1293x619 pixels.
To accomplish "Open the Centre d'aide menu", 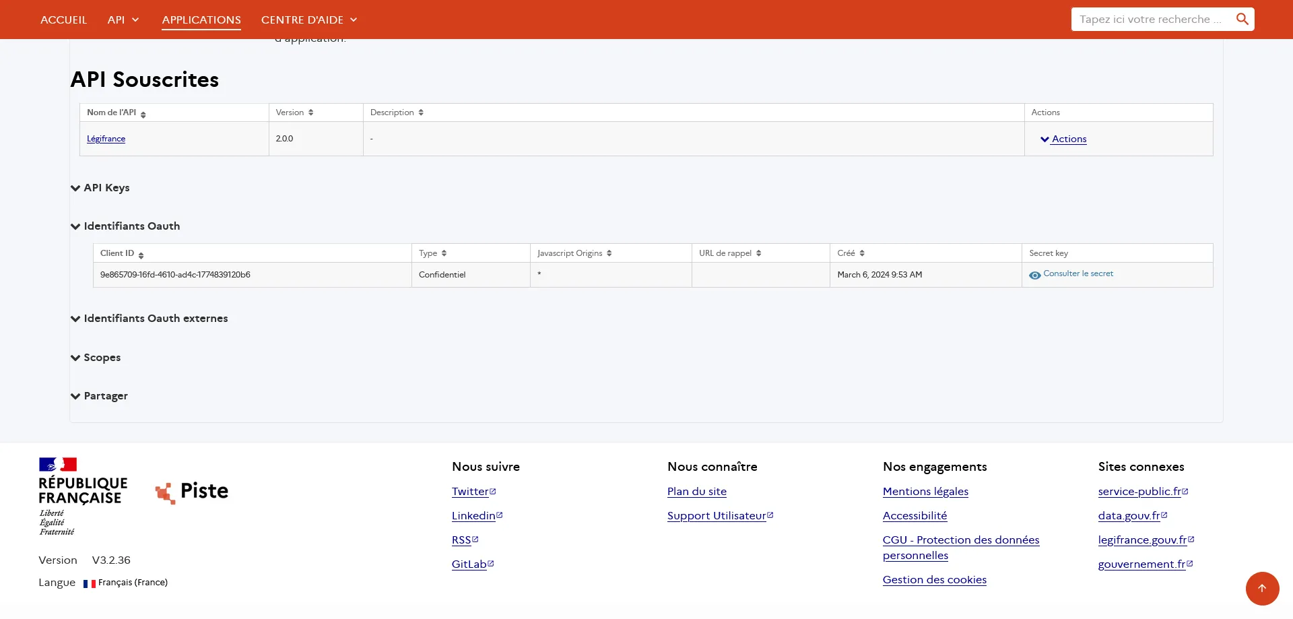I will coord(309,20).
